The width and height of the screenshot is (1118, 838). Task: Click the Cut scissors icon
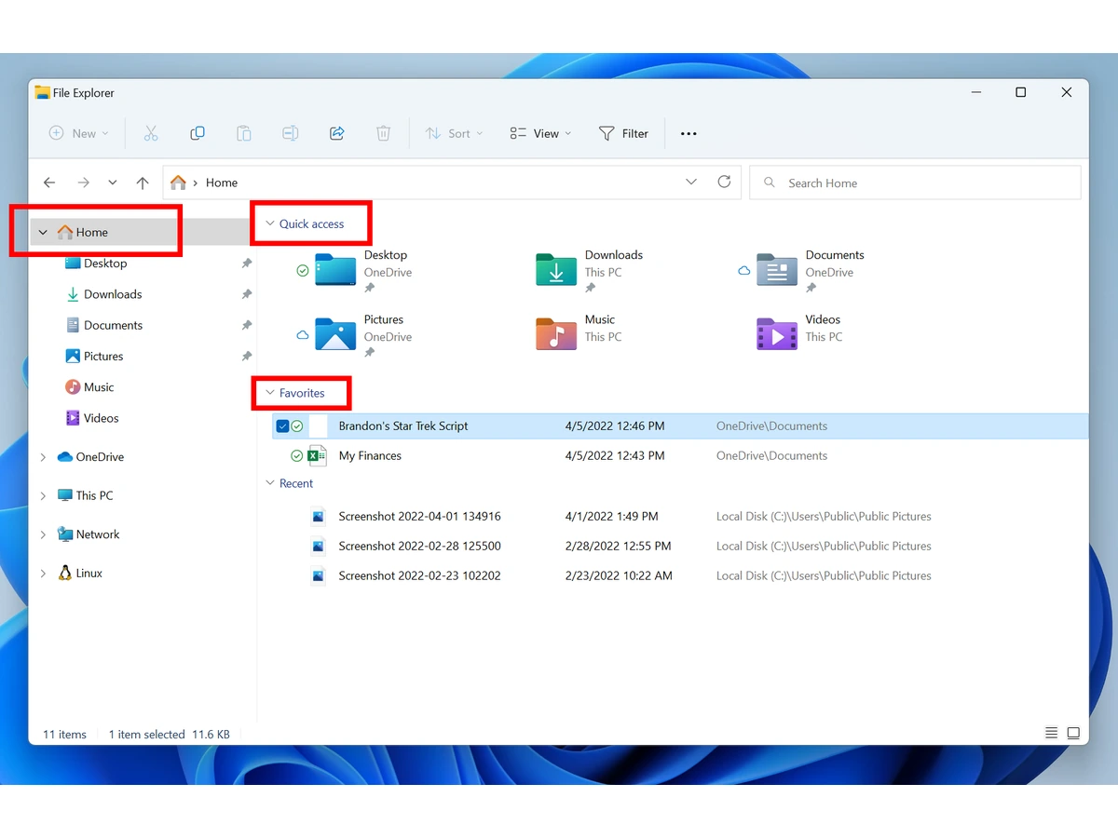tap(151, 133)
